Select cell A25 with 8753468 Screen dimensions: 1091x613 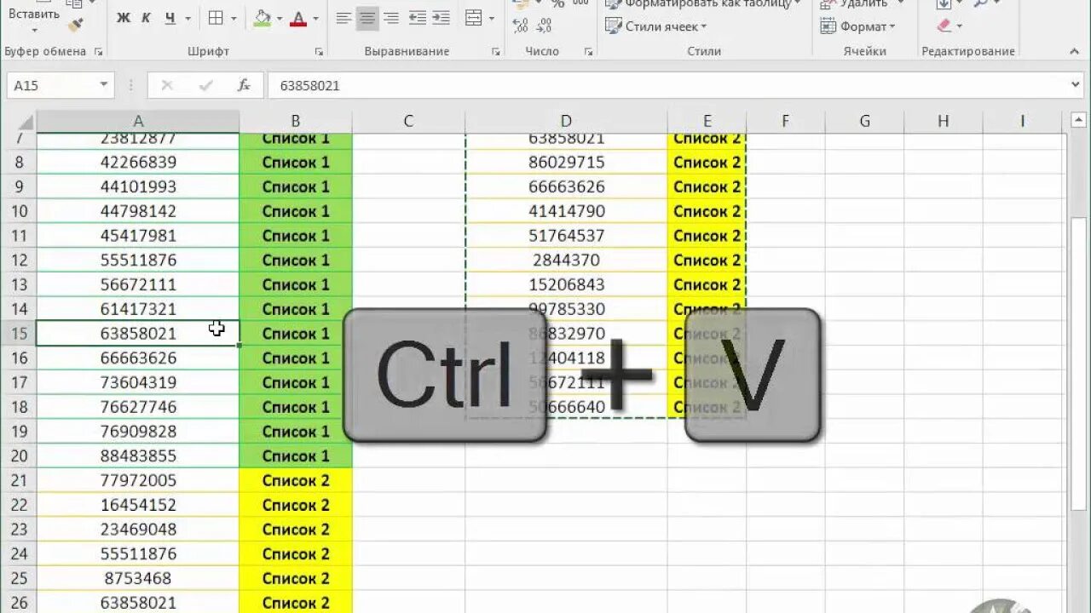pyautogui.click(x=138, y=578)
